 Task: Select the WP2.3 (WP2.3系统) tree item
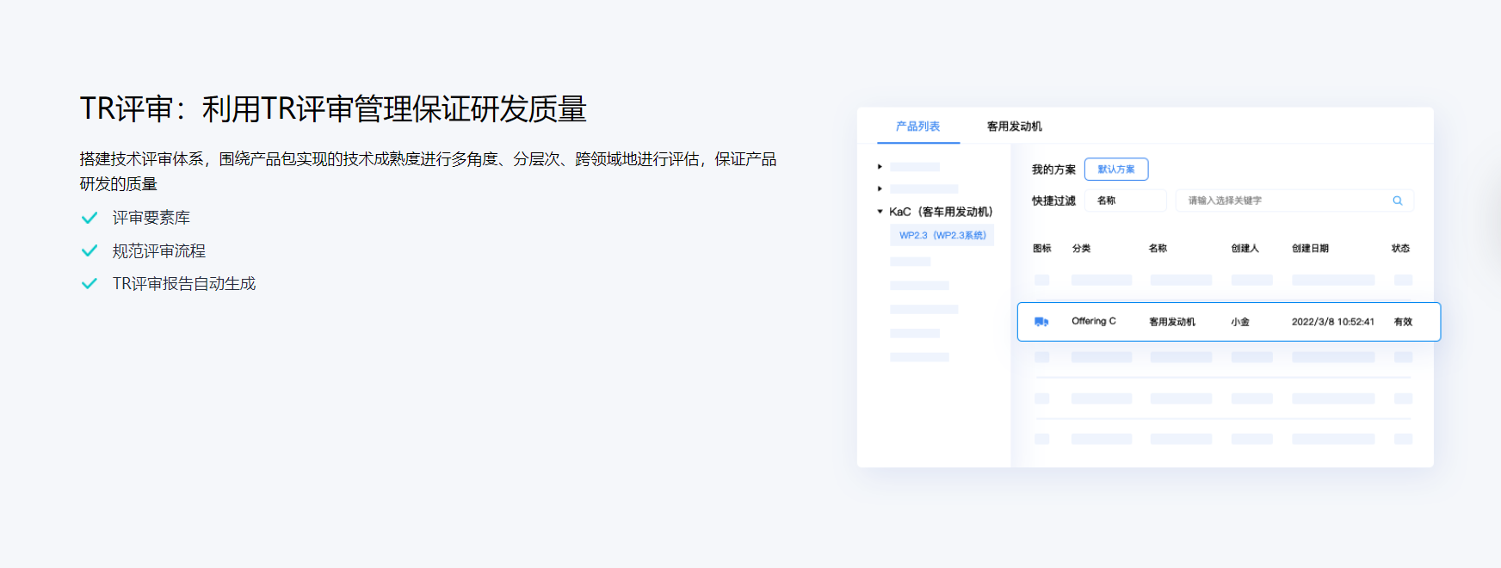[942, 235]
